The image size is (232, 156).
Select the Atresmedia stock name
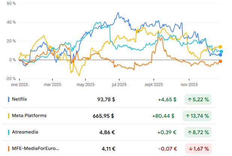pyautogui.click(x=24, y=132)
